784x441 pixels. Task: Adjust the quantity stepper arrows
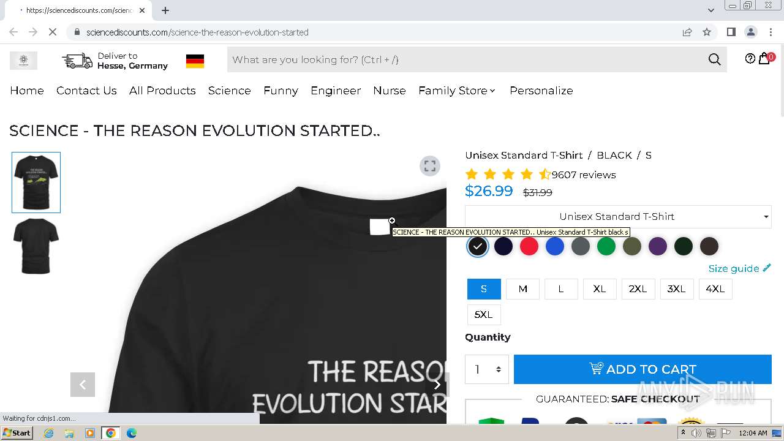pyautogui.click(x=499, y=369)
